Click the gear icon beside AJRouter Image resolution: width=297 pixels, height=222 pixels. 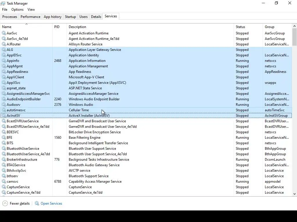point(4,44)
